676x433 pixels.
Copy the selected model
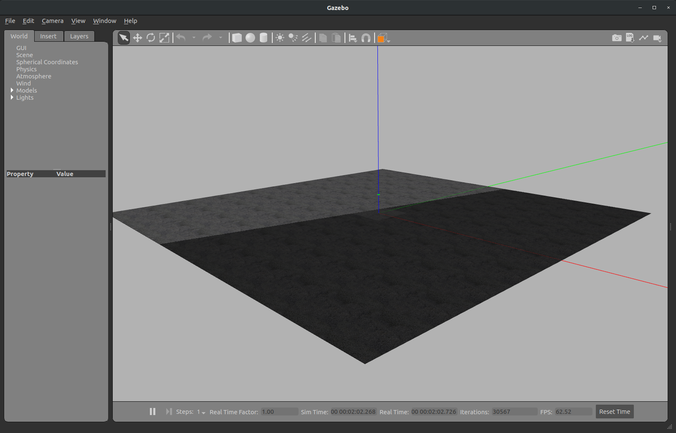click(x=323, y=38)
